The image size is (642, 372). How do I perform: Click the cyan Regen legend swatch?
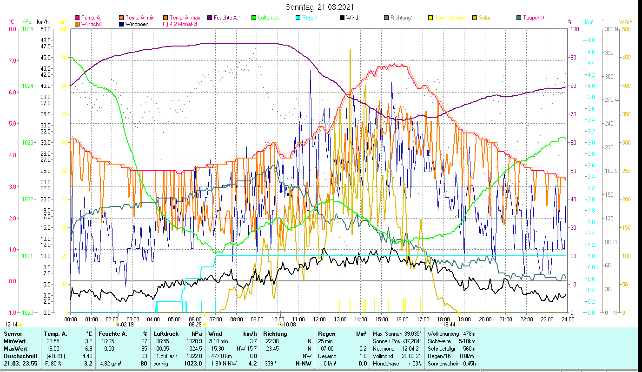click(298, 18)
